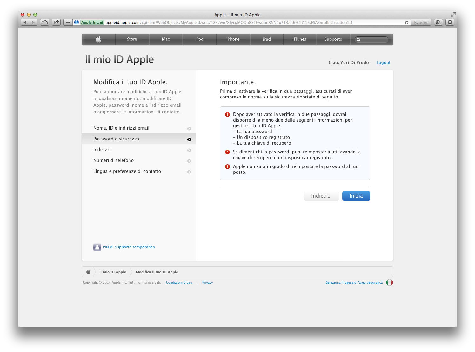The width and height of the screenshot is (475, 352).
Task: Click the red alert icon beside Se dimentichi
Action: tap(227, 152)
